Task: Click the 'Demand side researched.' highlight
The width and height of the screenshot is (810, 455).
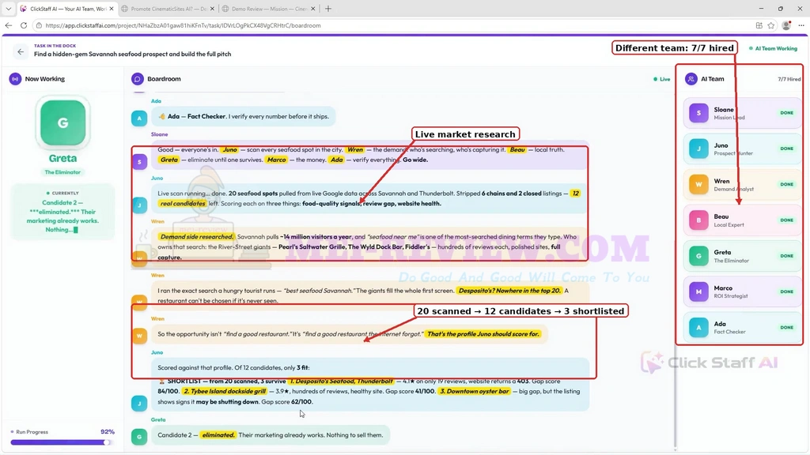Action: pyautogui.click(x=196, y=237)
